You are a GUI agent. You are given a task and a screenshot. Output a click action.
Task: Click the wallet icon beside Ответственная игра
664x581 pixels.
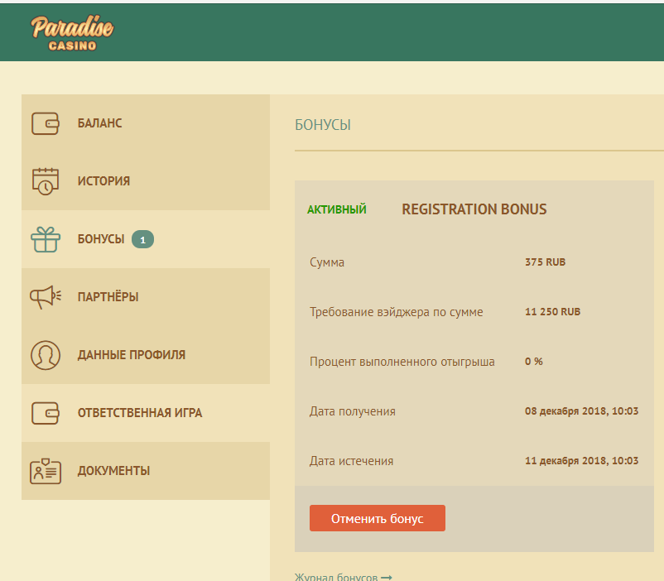click(46, 413)
